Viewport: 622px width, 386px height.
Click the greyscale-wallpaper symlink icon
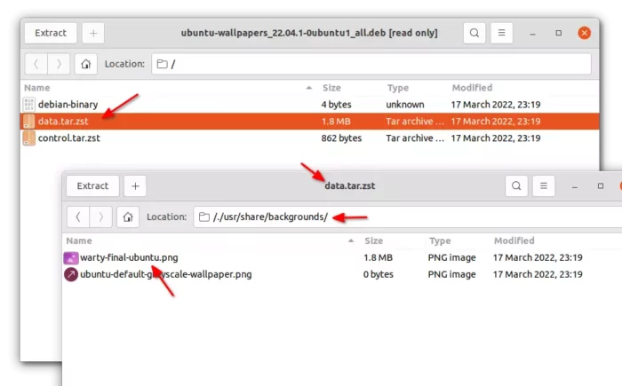tap(71, 274)
